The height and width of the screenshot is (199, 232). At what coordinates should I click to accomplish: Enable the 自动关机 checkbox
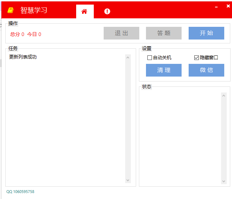150,58
